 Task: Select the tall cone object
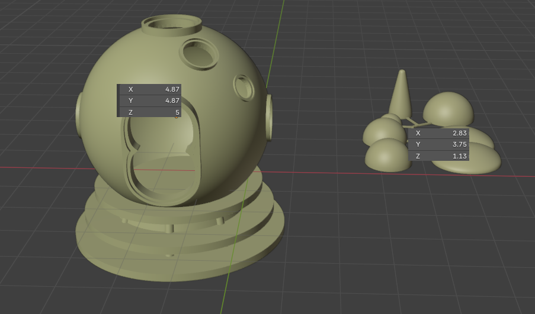point(401,93)
